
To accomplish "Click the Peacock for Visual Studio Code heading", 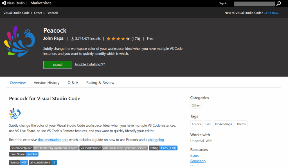I will [x=45, y=99].
